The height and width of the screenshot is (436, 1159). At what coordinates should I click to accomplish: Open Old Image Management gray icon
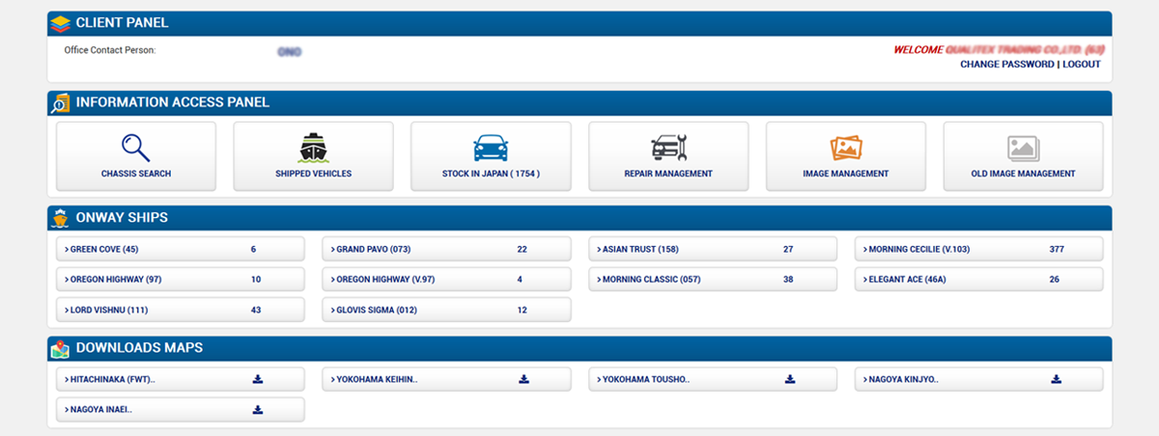click(x=1023, y=148)
